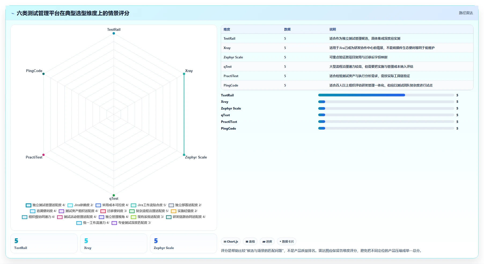Toggle the 复杂流程治理适配度 legend item
The height and width of the screenshot is (264, 484).
tap(149, 211)
